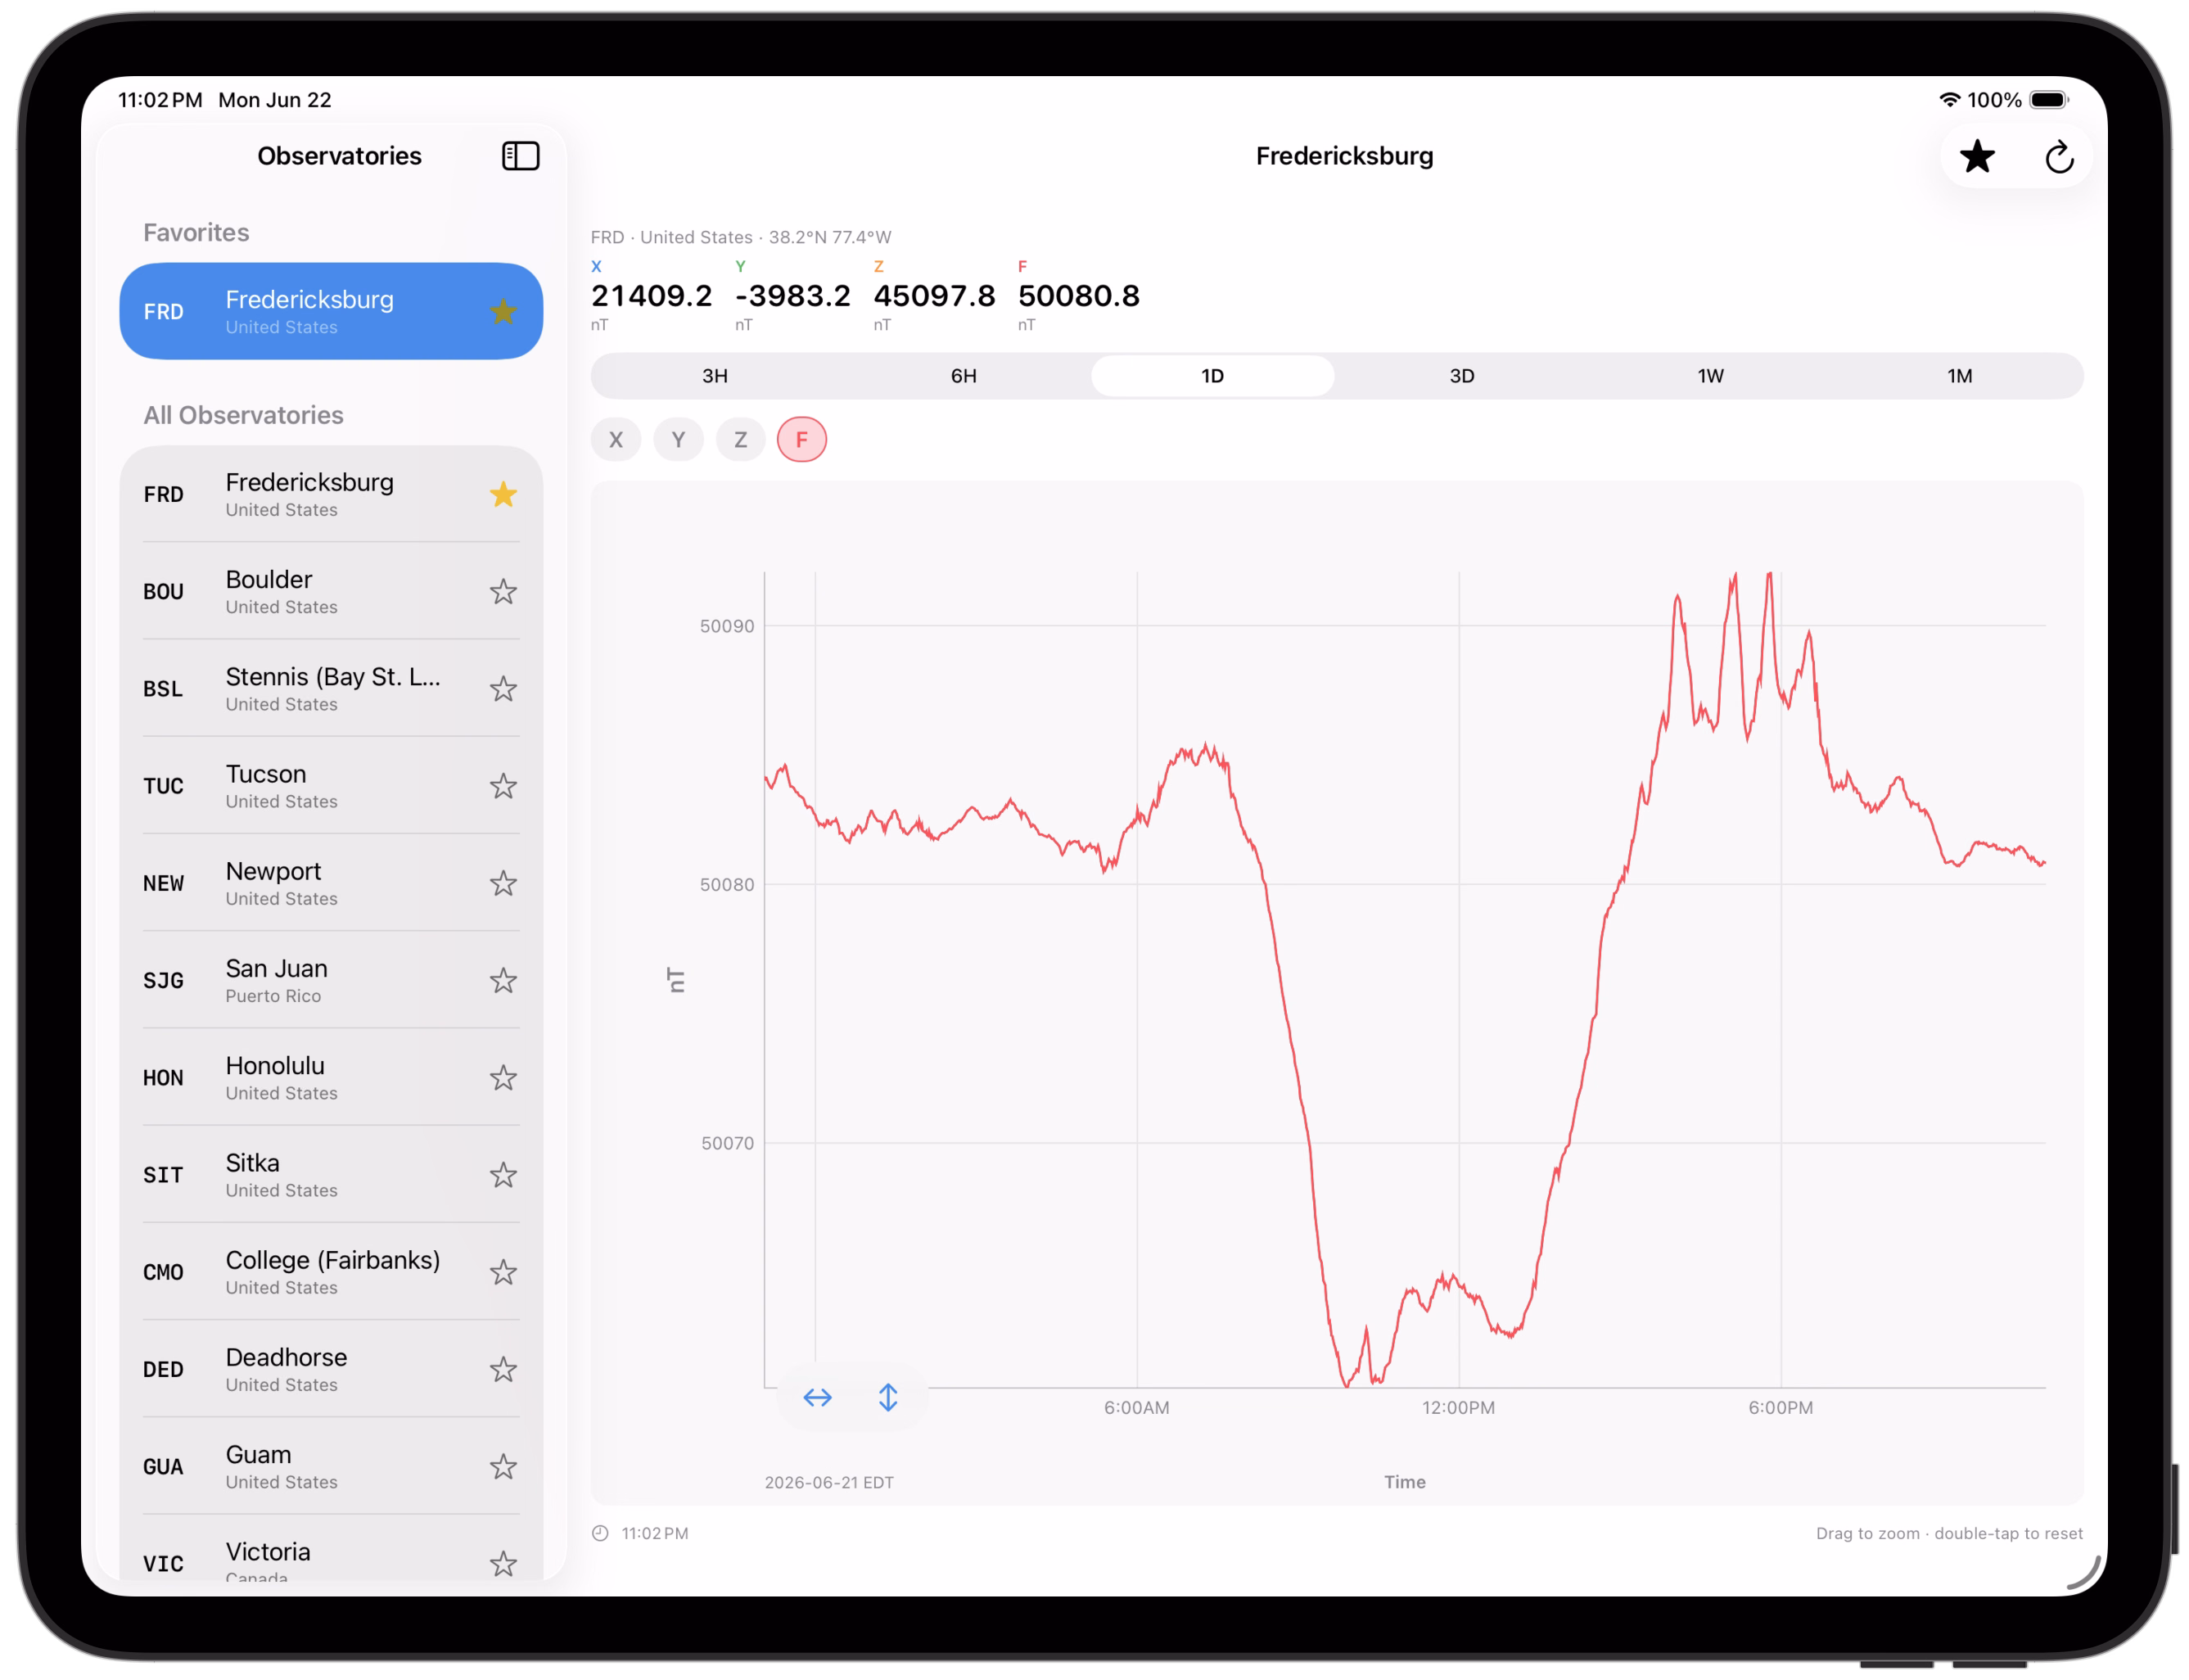Viewport: 2189px width, 1680px height.
Task: Switch to the 6H time range
Action: point(964,376)
